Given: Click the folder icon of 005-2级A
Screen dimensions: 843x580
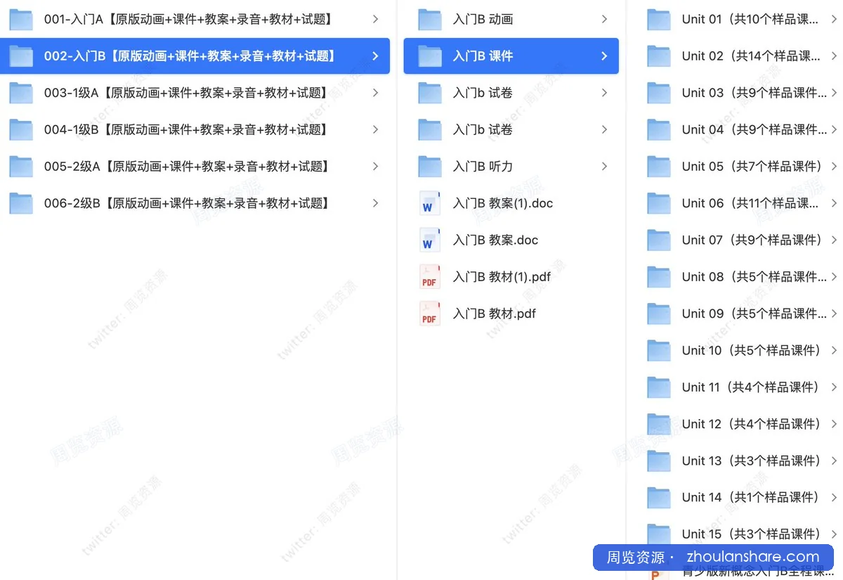Looking at the screenshot, I should pyautogui.click(x=21, y=167).
